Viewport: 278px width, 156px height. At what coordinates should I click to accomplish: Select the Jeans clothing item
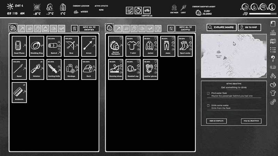click(168, 46)
